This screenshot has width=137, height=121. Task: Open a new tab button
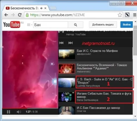pos(53,8)
